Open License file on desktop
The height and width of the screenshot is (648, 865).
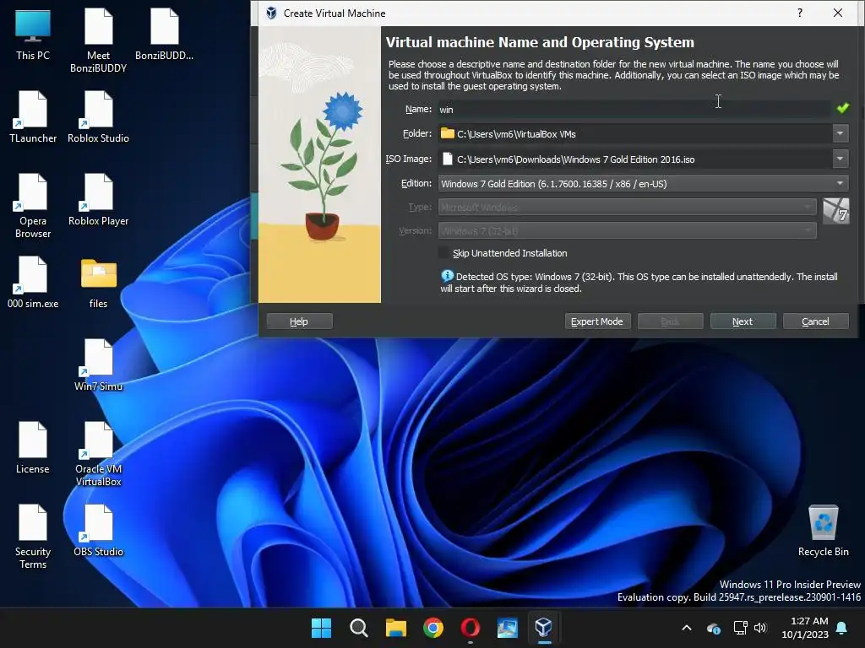coord(33,447)
